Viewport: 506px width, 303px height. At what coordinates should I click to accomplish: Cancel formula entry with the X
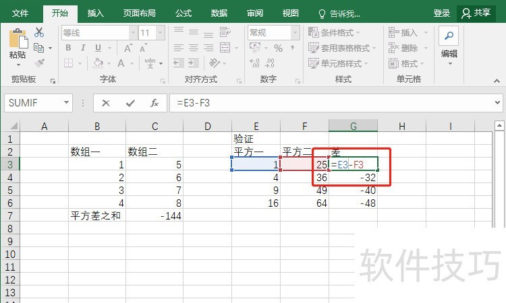[106, 103]
